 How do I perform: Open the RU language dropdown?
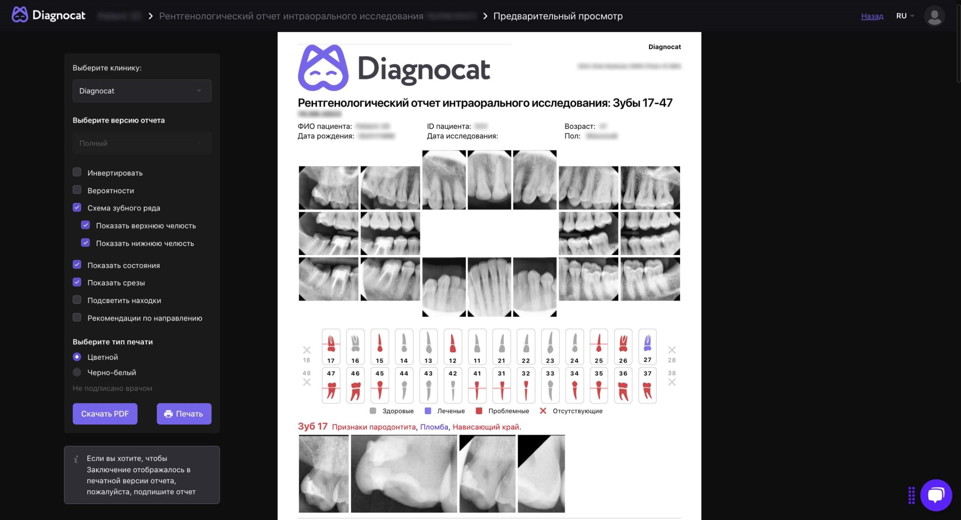905,16
